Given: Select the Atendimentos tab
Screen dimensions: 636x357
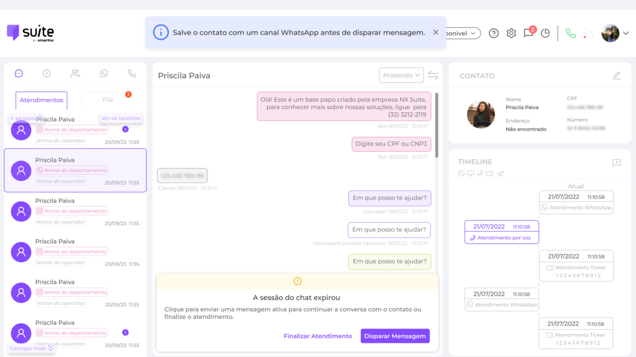Looking at the screenshot, I should tap(42, 100).
